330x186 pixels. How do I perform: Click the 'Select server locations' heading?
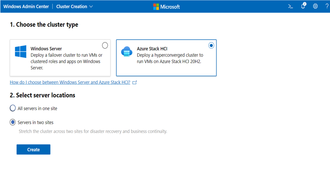[43, 96]
